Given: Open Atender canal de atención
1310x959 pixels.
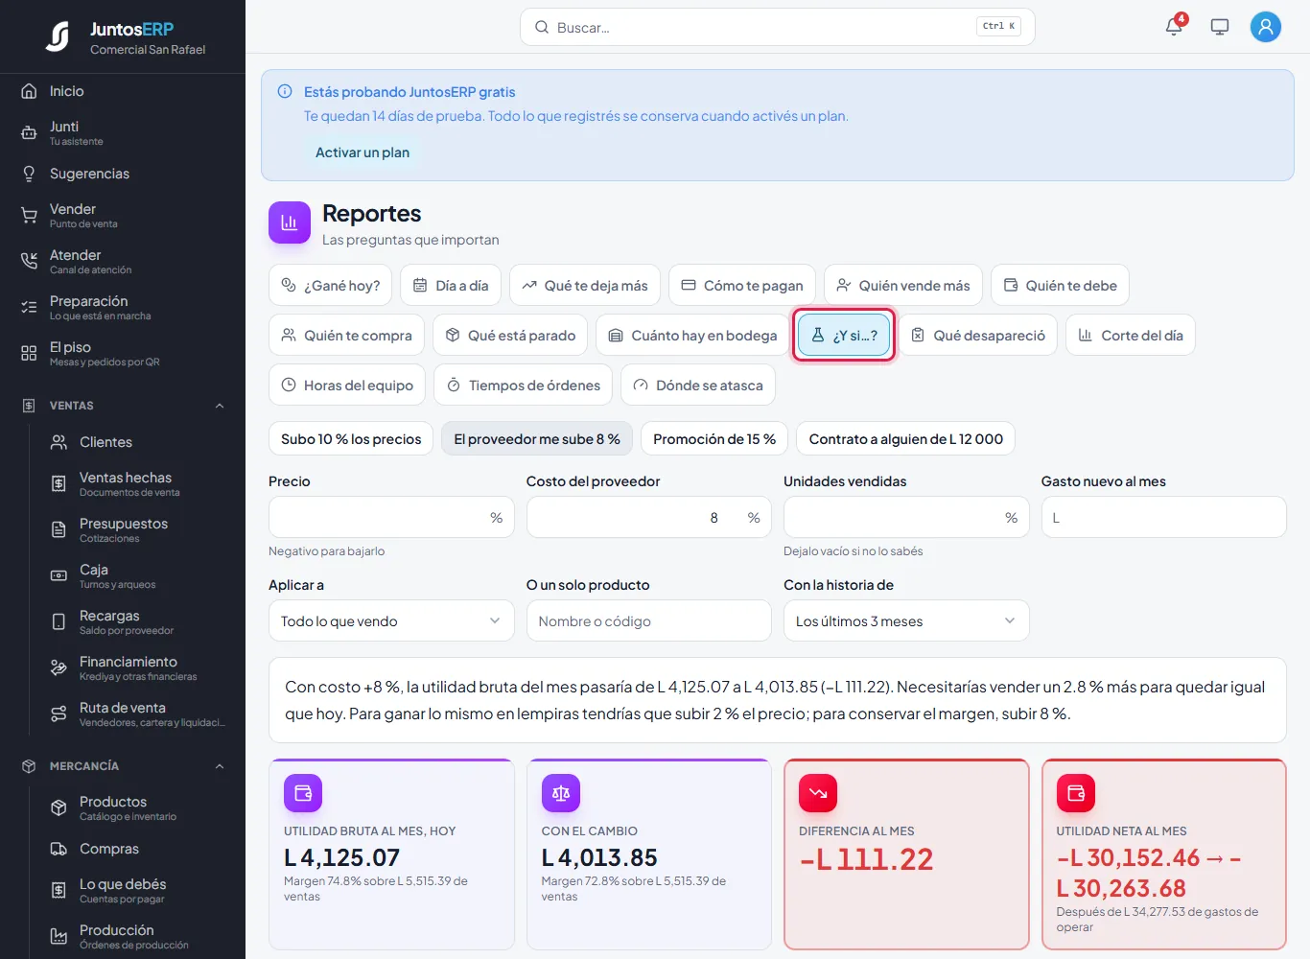Looking at the screenshot, I should (123, 262).
